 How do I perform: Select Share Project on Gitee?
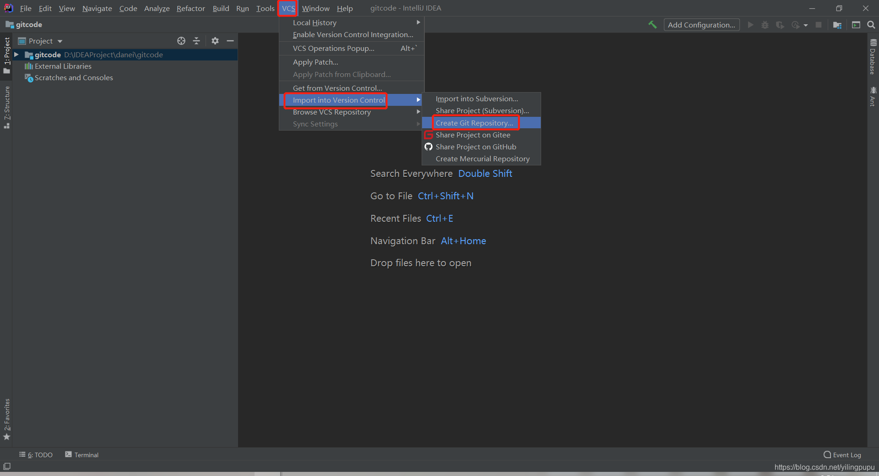[481, 135]
